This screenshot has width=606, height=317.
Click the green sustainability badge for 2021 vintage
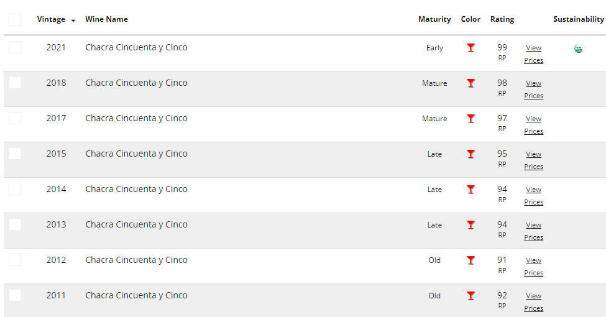pos(578,48)
